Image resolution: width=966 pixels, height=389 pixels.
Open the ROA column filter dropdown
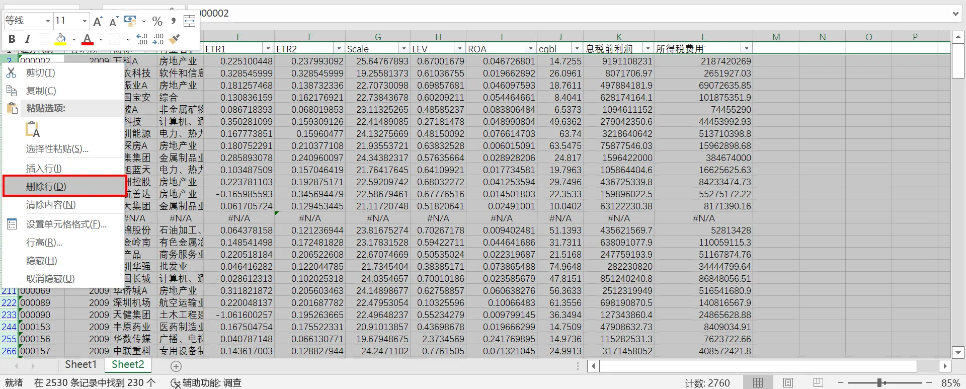tap(530, 48)
